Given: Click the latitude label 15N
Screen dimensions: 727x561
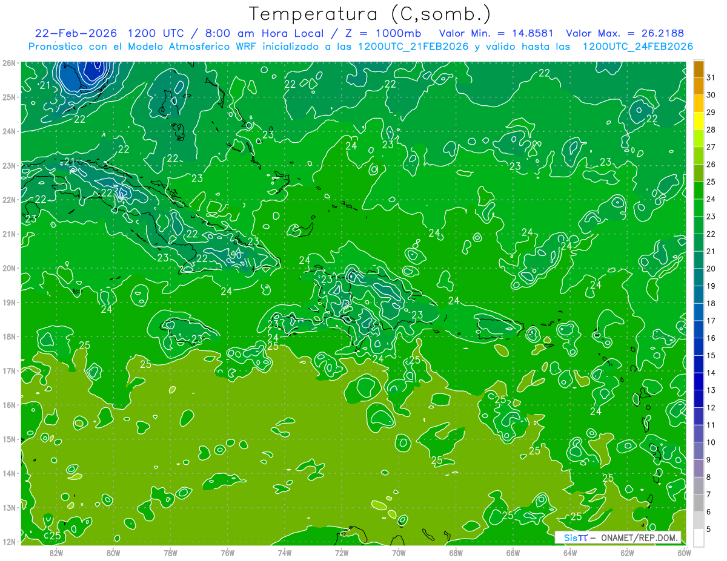Looking at the screenshot, I should coord(8,439).
